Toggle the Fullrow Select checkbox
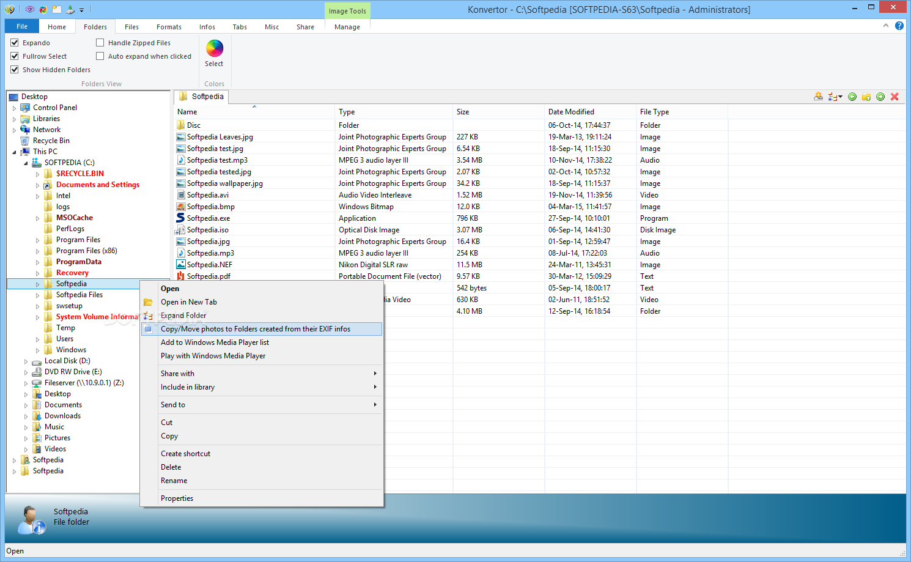 pyautogui.click(x=15, y=56)
